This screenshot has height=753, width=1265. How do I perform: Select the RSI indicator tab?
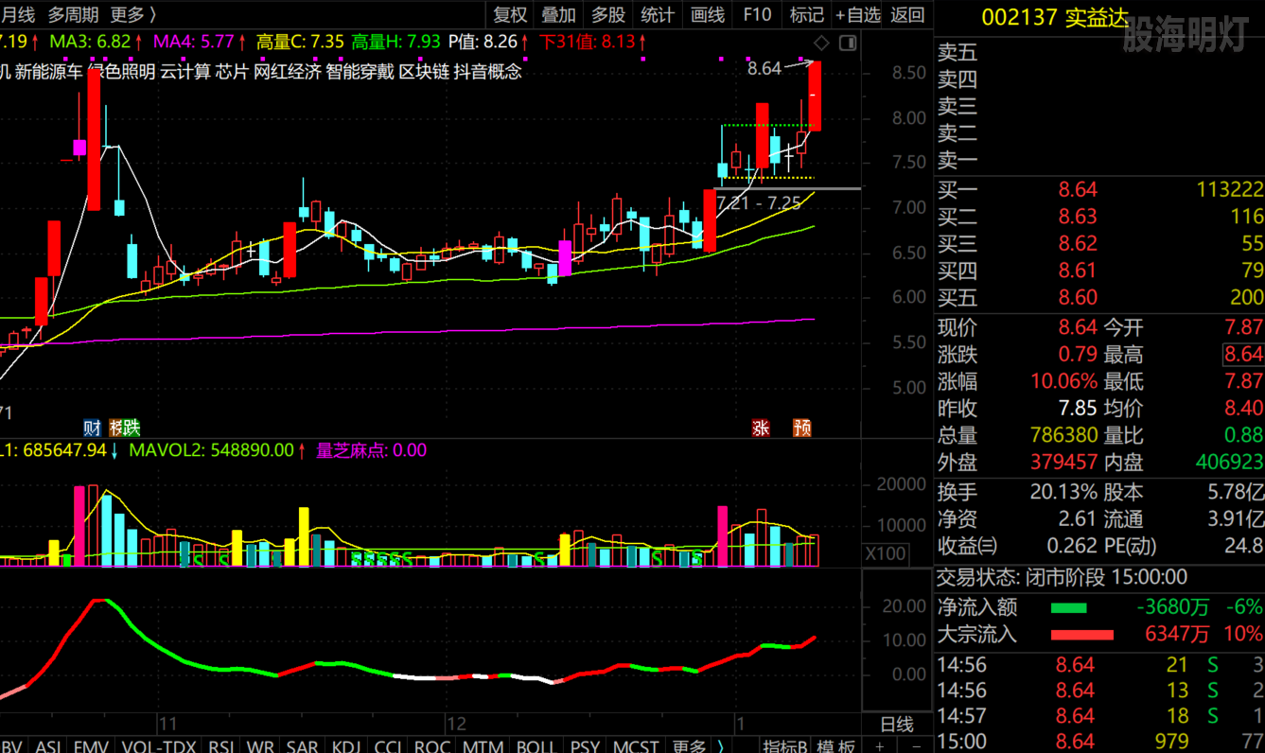pos(223,746)
